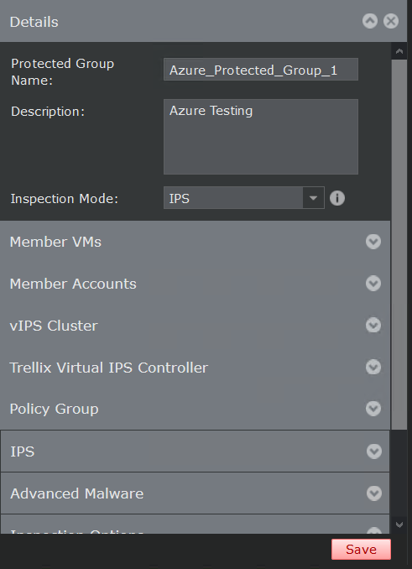This screenshot has width=412, height=569.
Task: Expand the Advanced Malware section chevron
Action: click(374, 493)
